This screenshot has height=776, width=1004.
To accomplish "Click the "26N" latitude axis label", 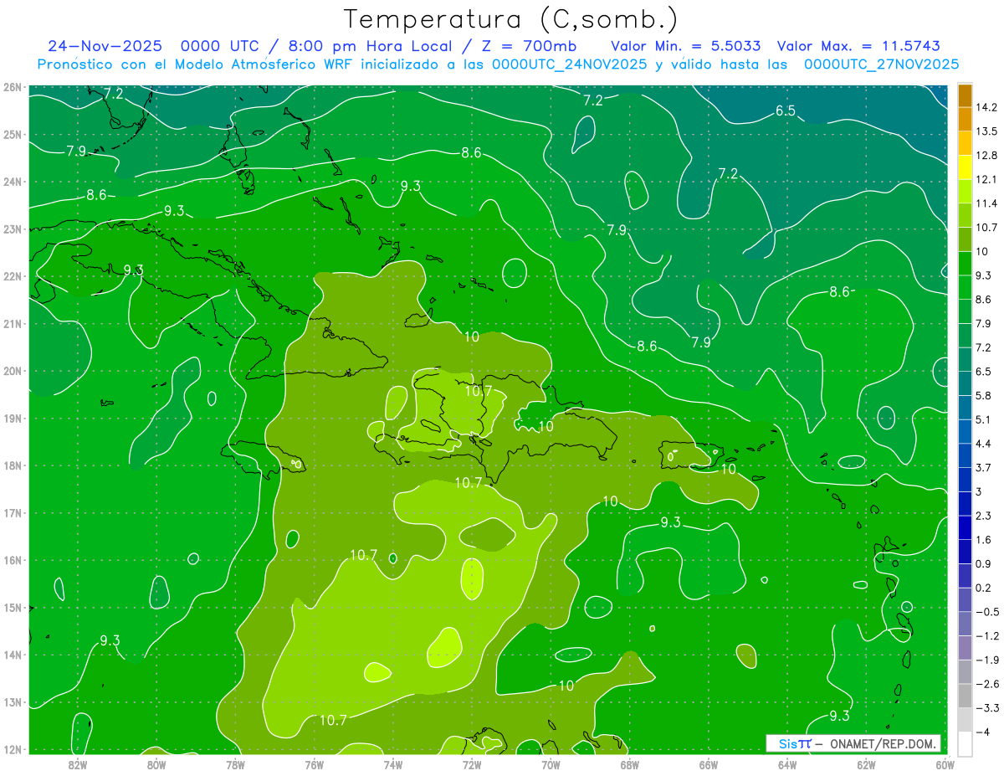I will 13,87.
